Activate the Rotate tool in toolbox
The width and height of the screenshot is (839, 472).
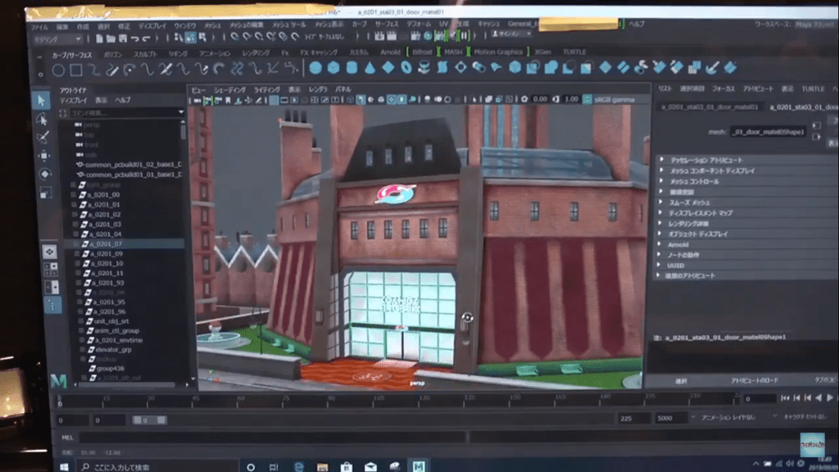tap(45, 174)
